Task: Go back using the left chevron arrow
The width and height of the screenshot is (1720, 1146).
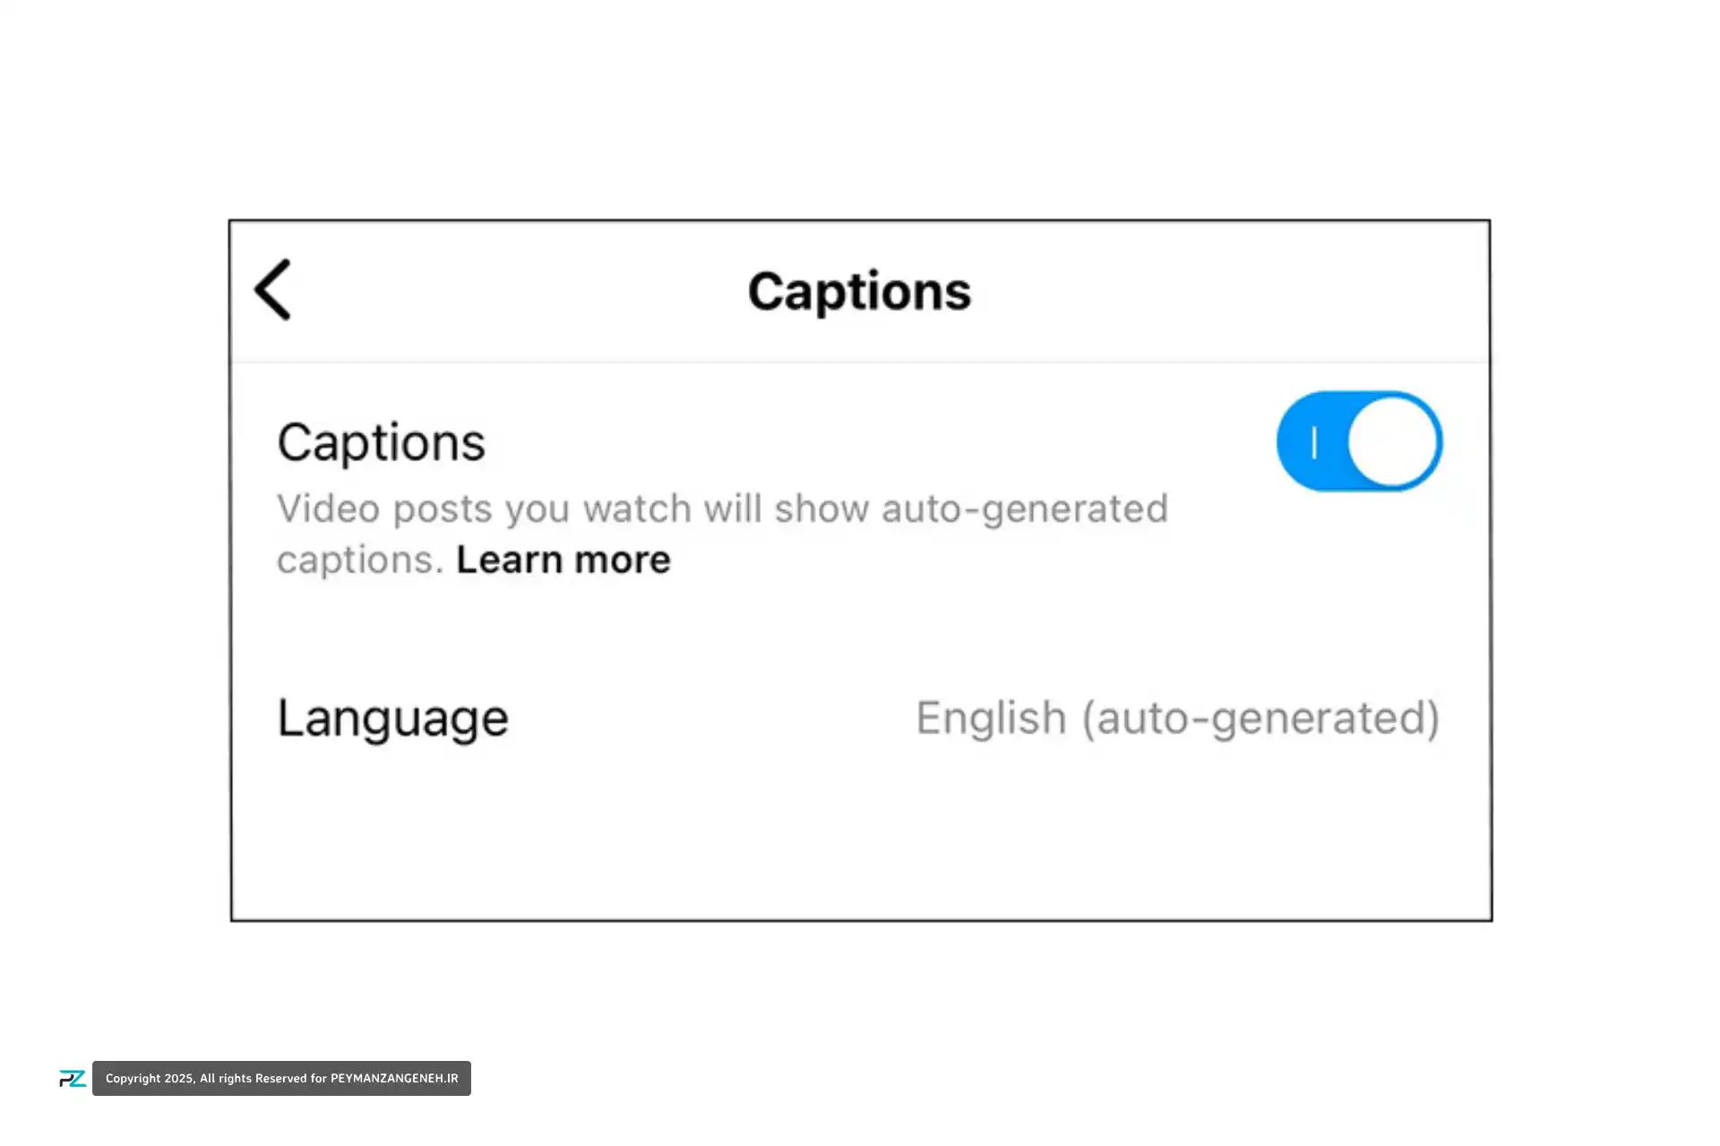Action: [273, 289]
